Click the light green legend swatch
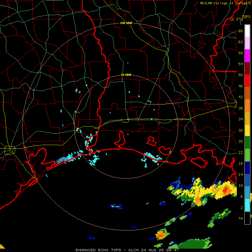The width and height of the screenshot is (252, 252). [247, 155]
